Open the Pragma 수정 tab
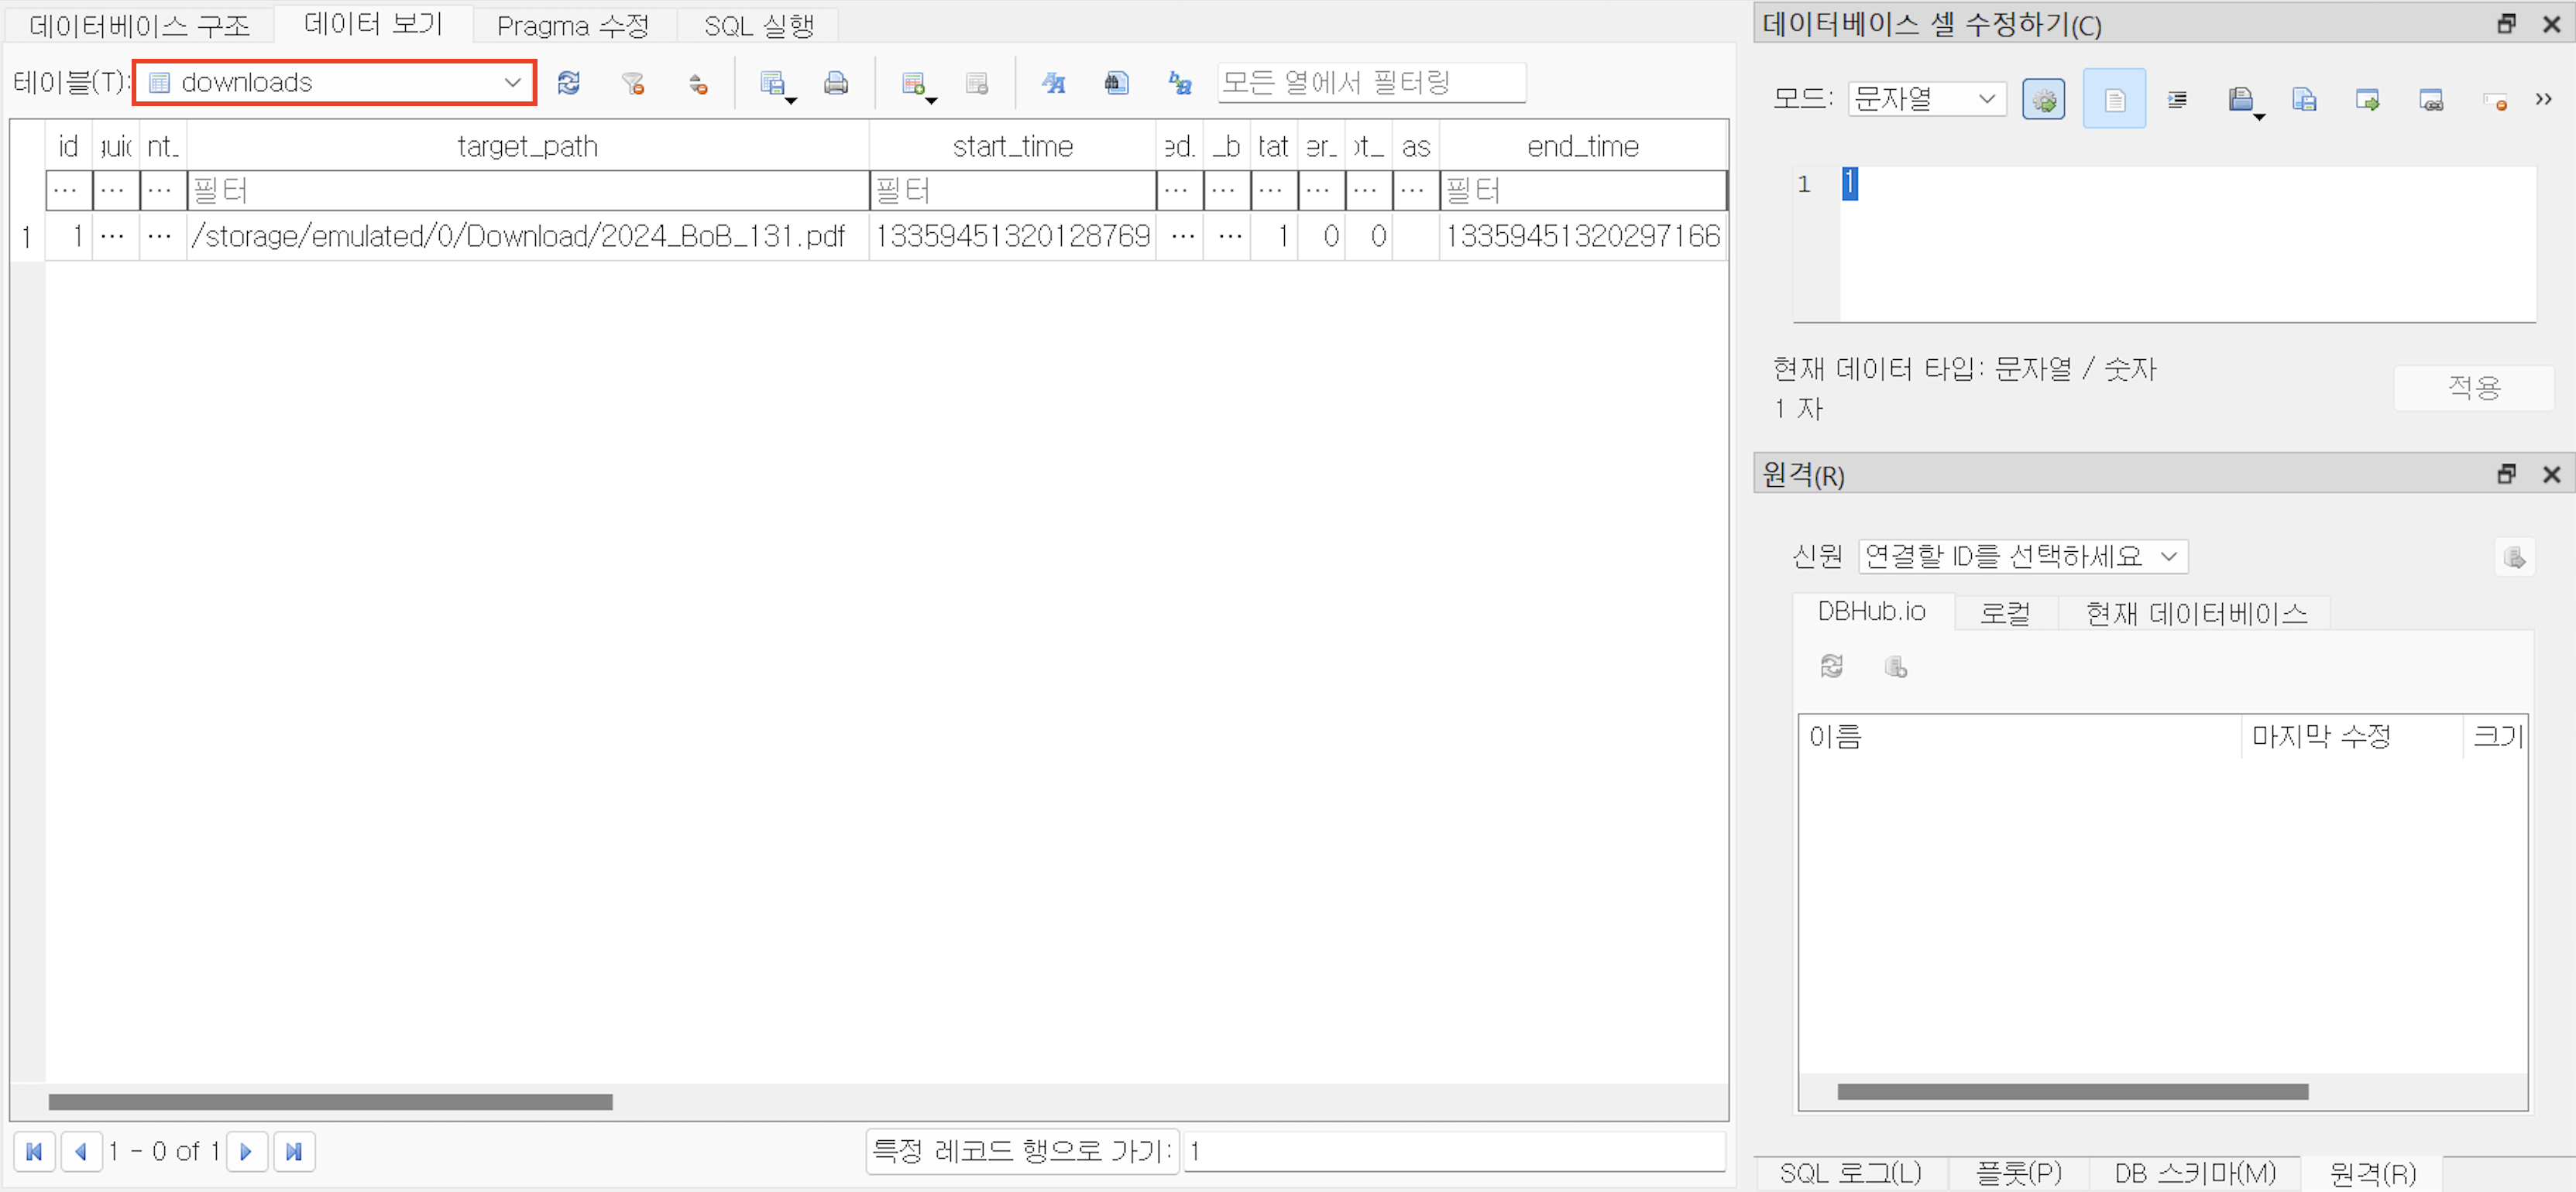This screenshot has height=1192, width=2576. [x=573, y=25]
